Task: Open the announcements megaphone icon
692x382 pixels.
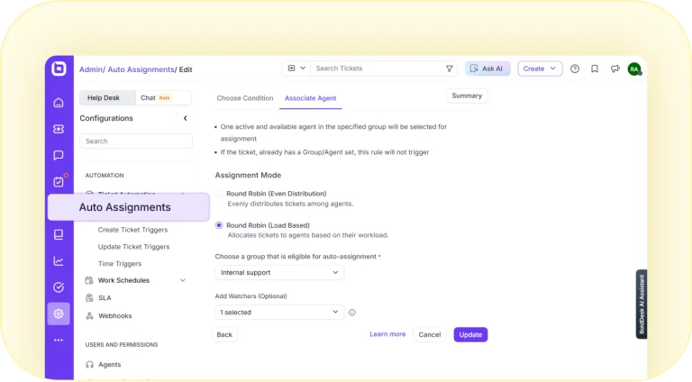Action: point(615,68)
